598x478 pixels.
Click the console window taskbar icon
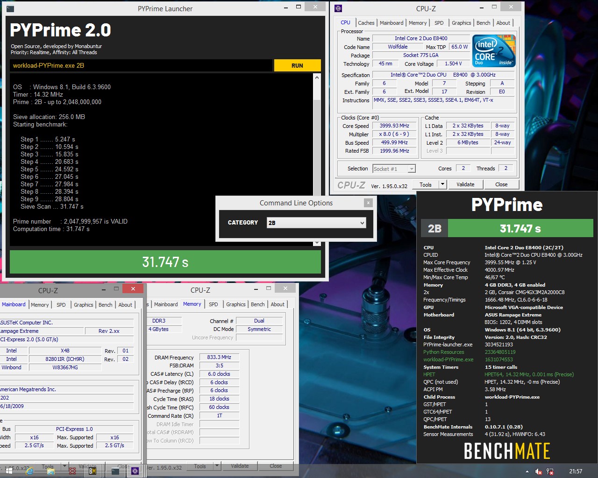click(115, 471)
